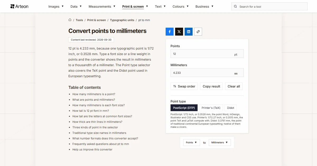Image resolution: width=317 pixels, height=166 pixels.
Task: Jump to number formats this converter accepts
Action: pyautogui.click(x=105, y=138)
